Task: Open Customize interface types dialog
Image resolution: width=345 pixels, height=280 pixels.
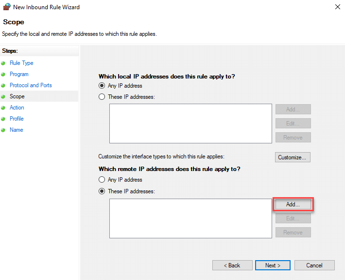Action: point(293,157)
